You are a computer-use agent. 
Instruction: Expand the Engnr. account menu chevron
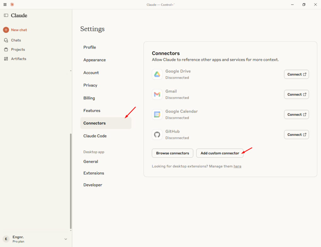coord(66,239)
